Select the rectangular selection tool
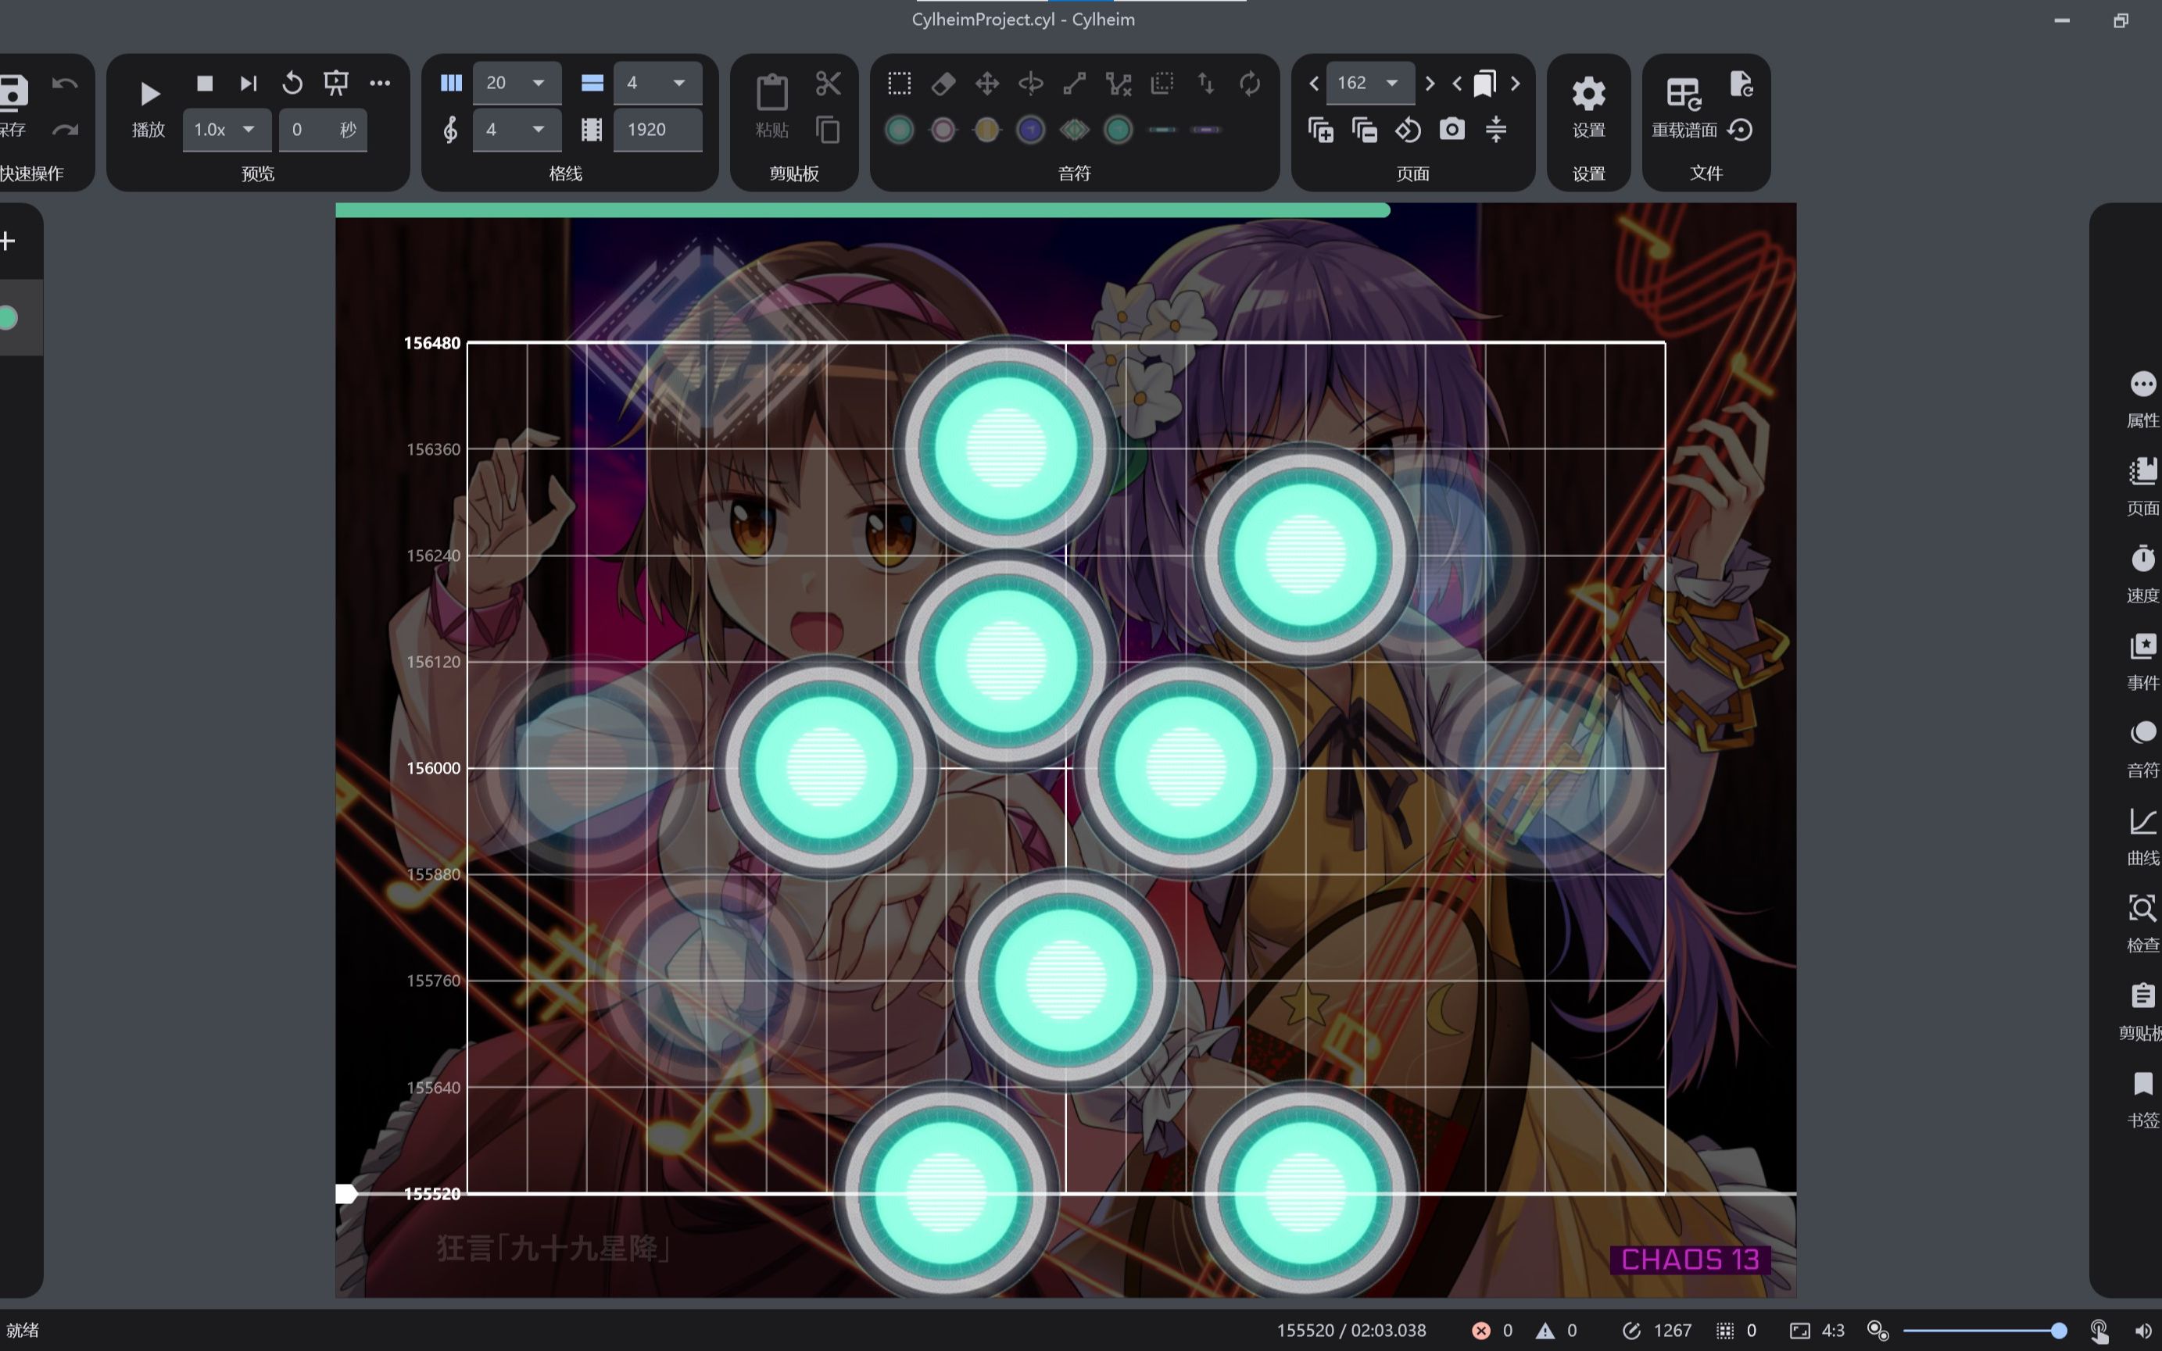Viewport: 2162px width, 1351px height. pyautogui.click(x=899, y=83)
